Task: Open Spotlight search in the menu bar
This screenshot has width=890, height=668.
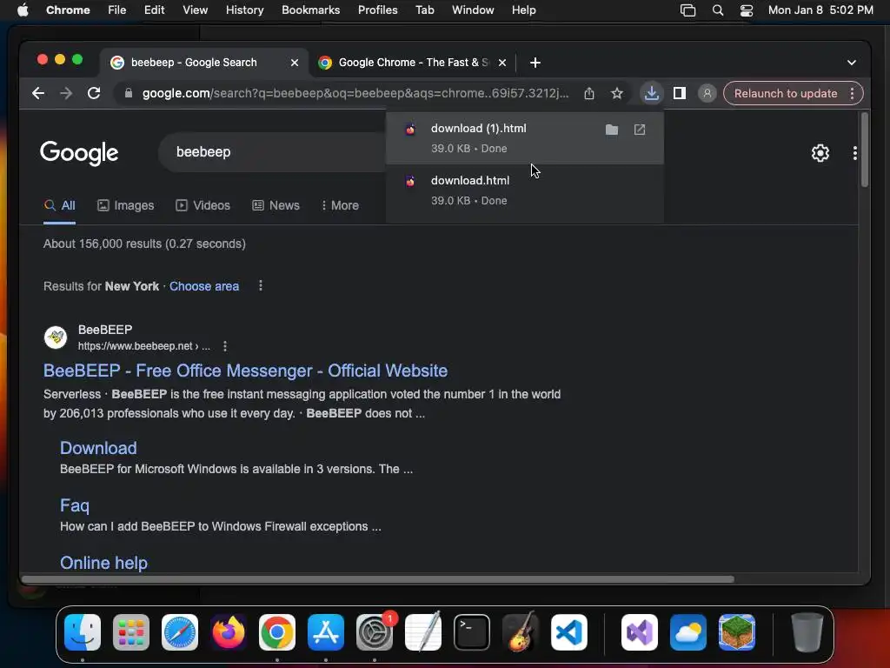Action: pyautogui.click(x=717, y=10)
